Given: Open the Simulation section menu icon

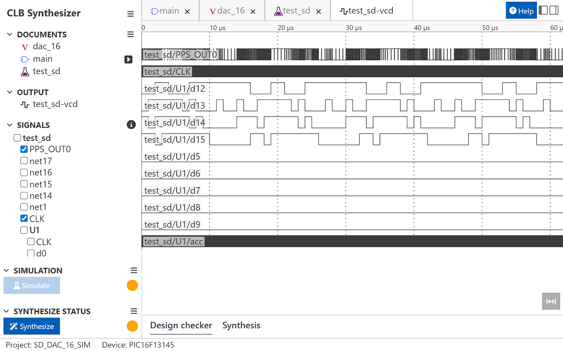Looking at the screenshot, I should tap(134, 270).
